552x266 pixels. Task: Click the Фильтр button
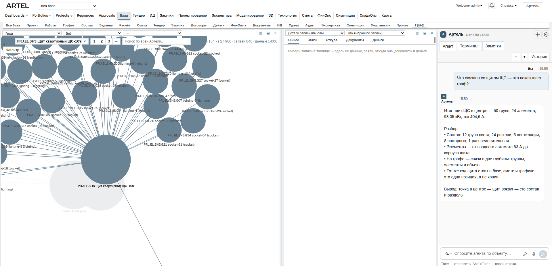(x=13, y=50)
